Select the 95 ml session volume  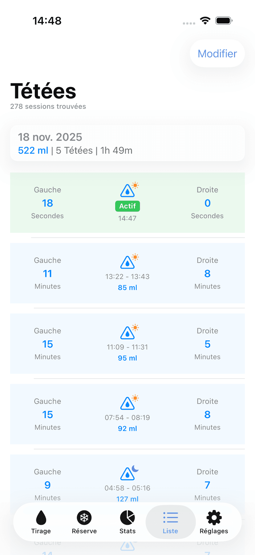click(127, 358)
